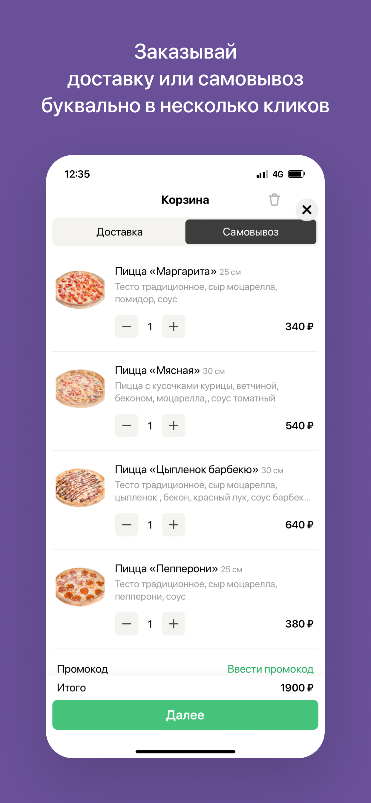Add one more Мясная pizza

(174, 425)
